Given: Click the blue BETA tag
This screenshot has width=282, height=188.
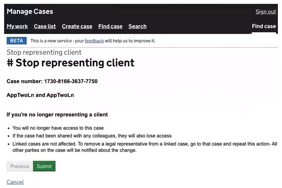Looking at the screenshot, I should click(16, 41).
